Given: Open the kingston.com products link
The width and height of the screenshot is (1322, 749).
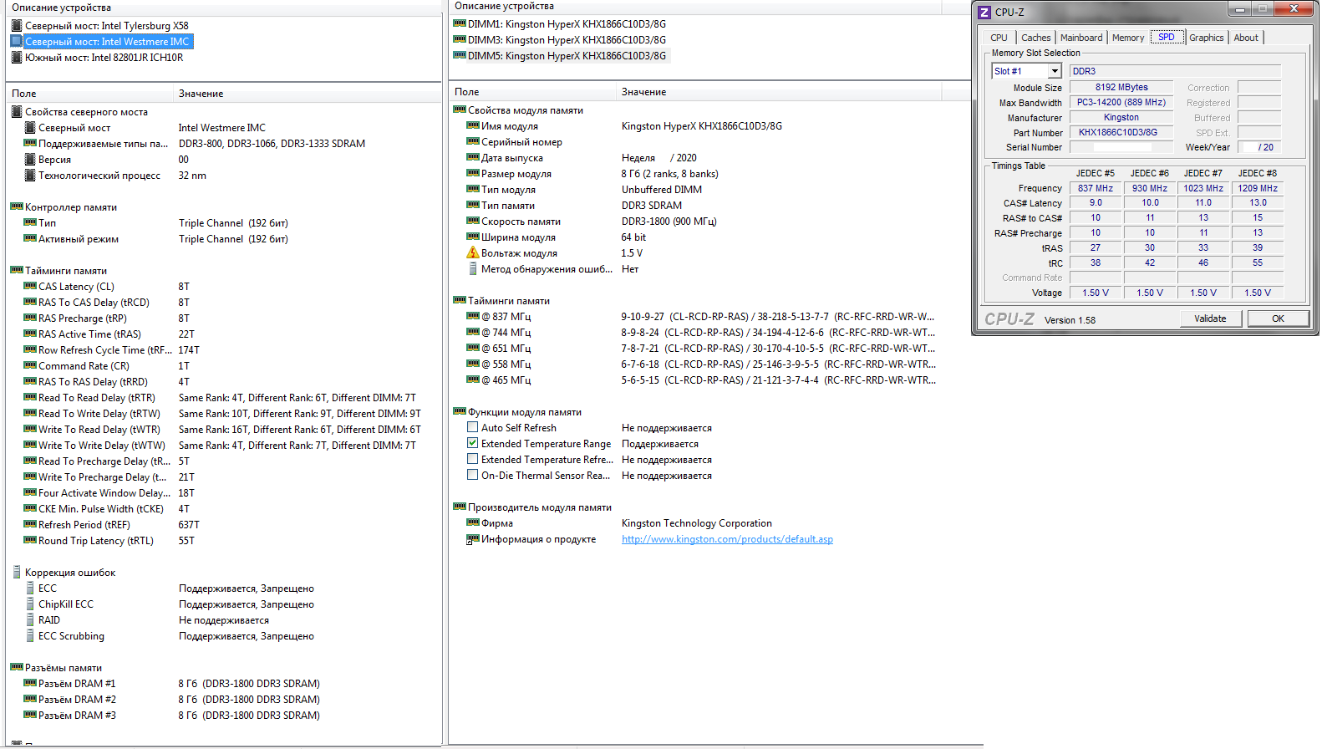Looking at the screenshot, I should 727,540.
